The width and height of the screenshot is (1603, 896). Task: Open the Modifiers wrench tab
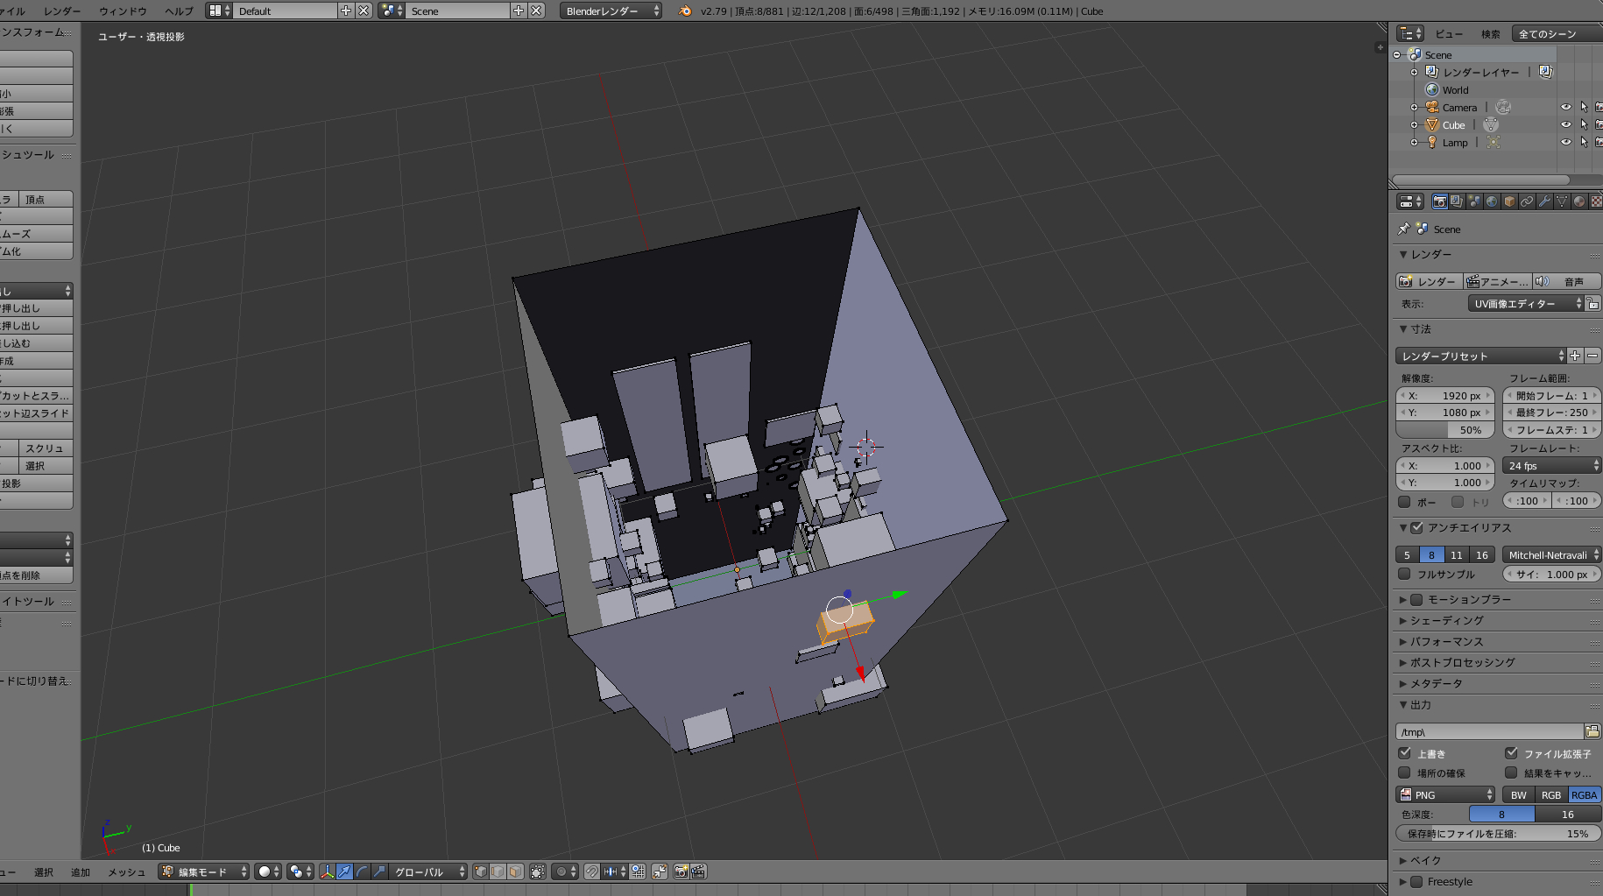click(1544, 201)
